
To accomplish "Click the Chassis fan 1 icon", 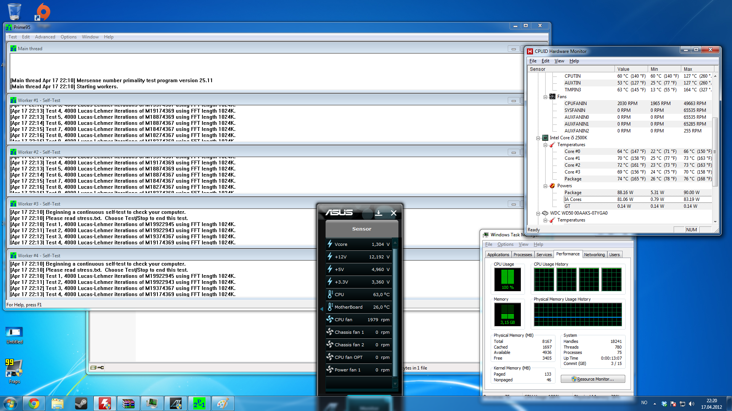I will 330,332.
